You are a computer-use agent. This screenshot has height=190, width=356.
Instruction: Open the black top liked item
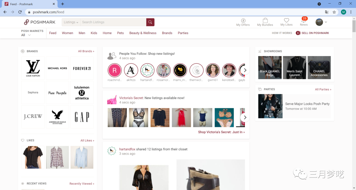(33, 157)
